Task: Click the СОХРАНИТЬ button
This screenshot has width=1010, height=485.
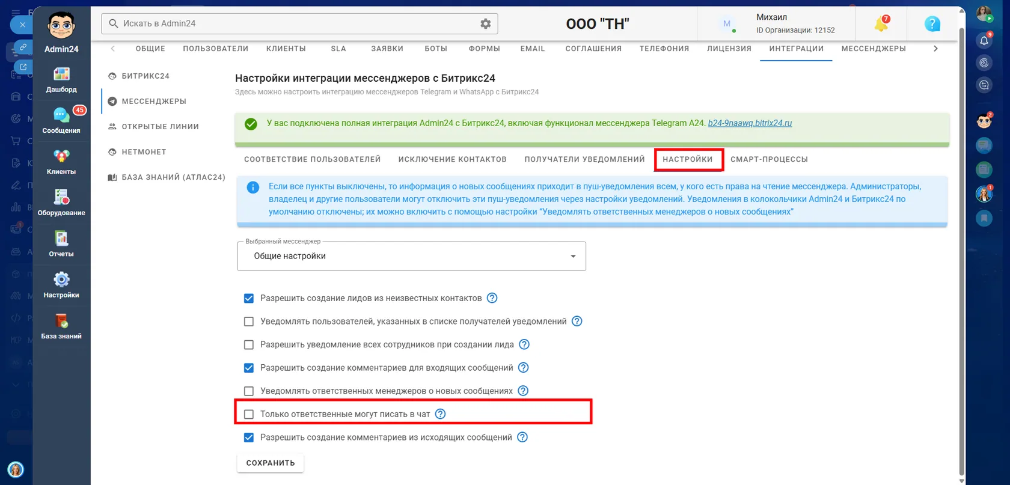Action: tap(271, 463)
